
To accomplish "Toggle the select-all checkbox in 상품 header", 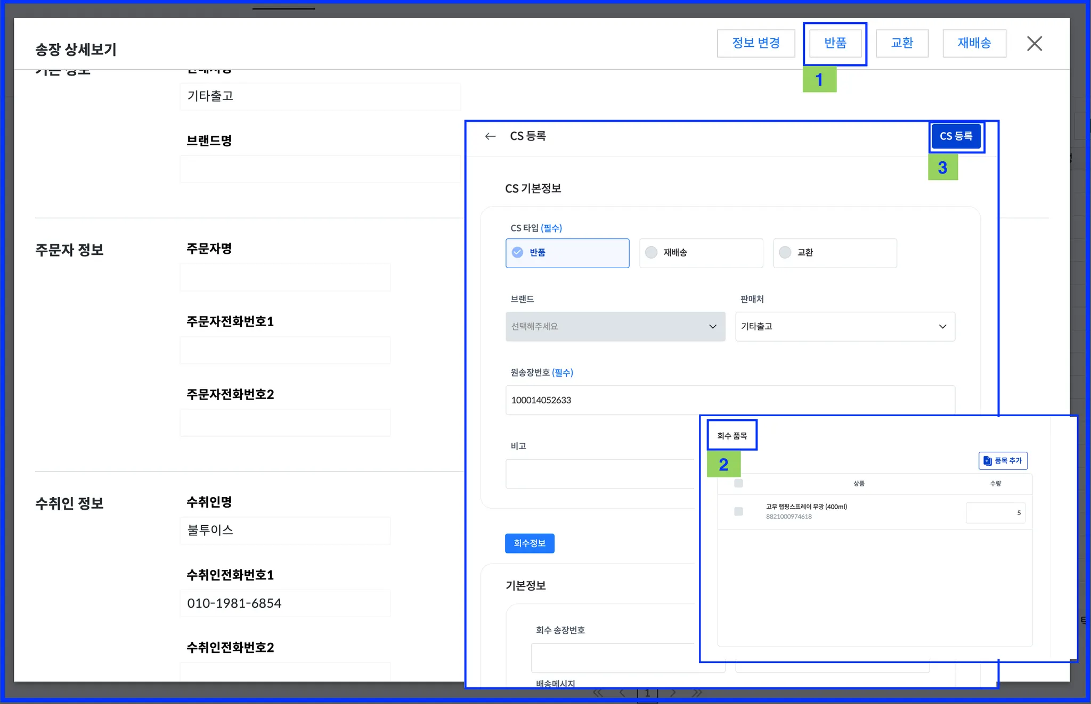I will (x=738, y=483).
